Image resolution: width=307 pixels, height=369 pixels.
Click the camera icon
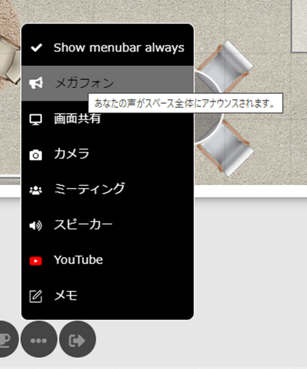point(36,155)
